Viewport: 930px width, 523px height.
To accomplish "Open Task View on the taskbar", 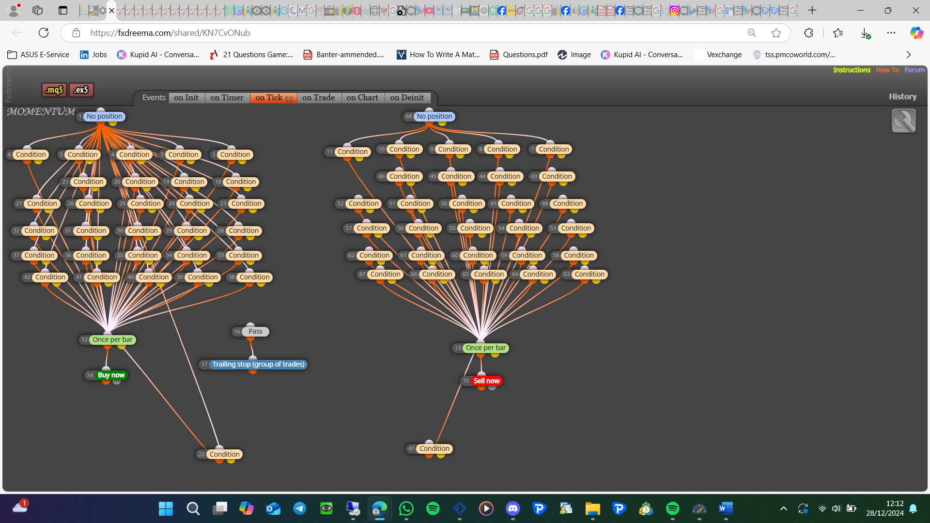I will point(220,508).
